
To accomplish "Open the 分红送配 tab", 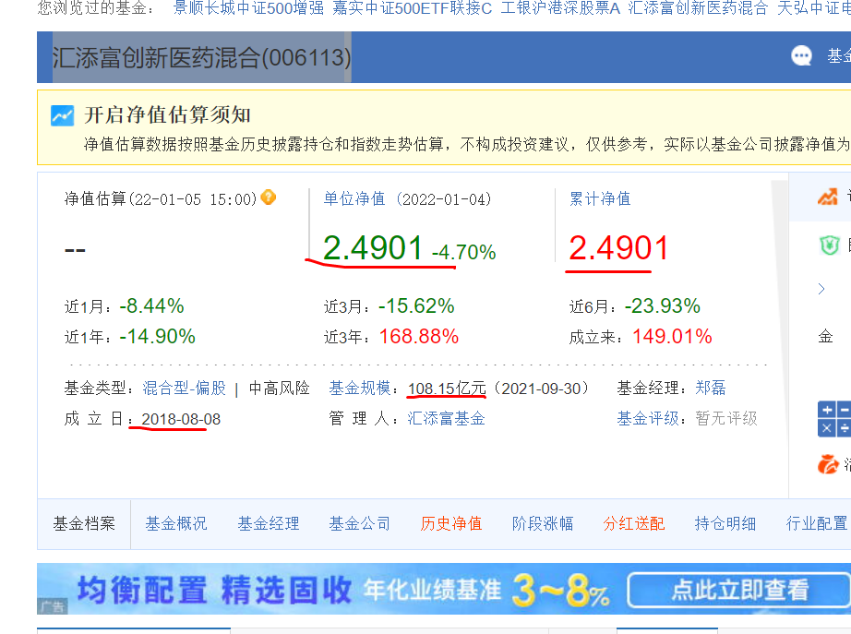I will [634, 524].
